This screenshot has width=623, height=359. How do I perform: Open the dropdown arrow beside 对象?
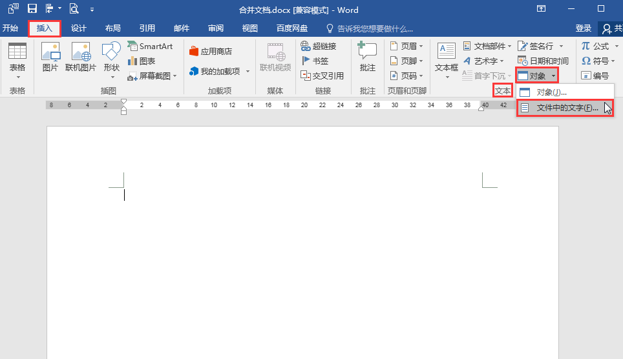click(x=553, y=76)
